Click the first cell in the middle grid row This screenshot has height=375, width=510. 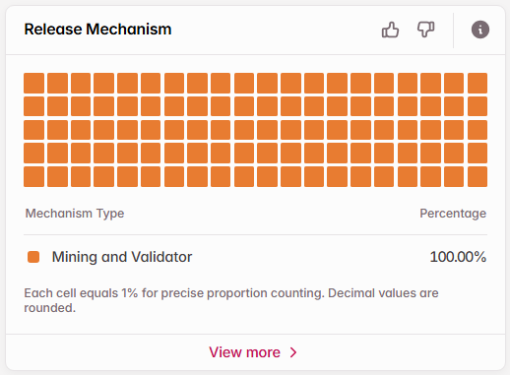[33, 130]
